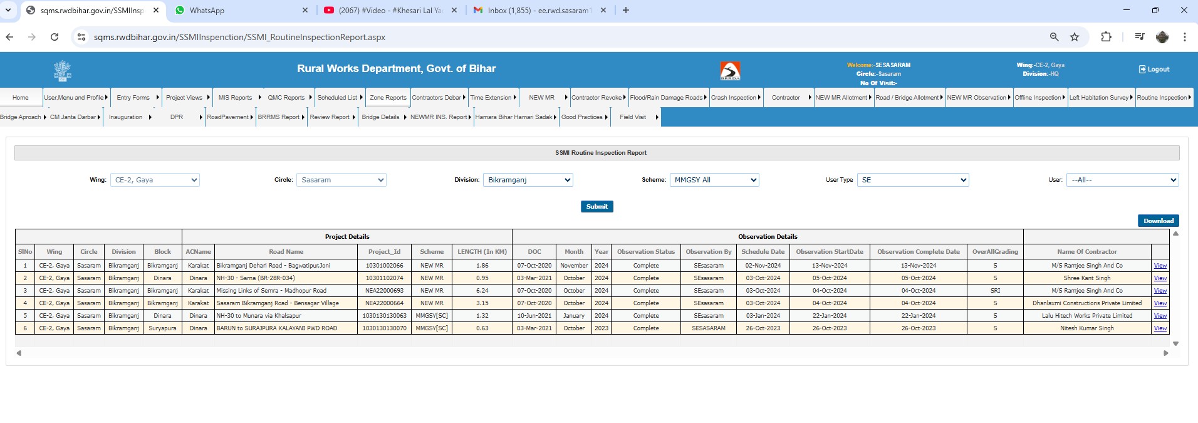Reload the page with refresh icon
Image resolution: width=1198 pixels, height=423 pixels.
coord(55,37)
